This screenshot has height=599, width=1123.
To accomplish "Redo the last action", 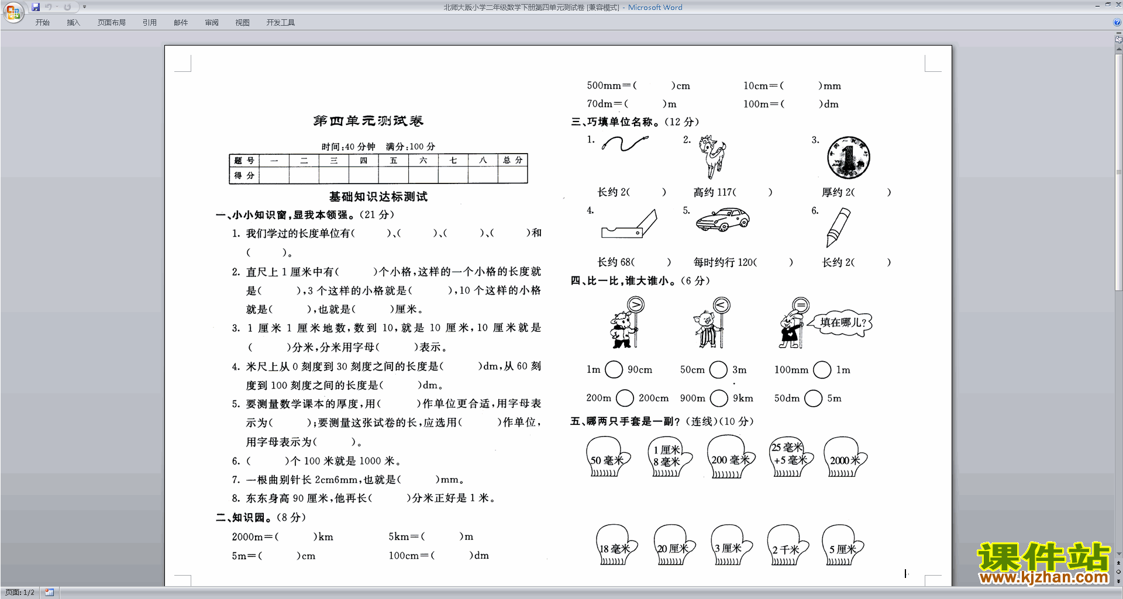I will click(x=67, y=7).
